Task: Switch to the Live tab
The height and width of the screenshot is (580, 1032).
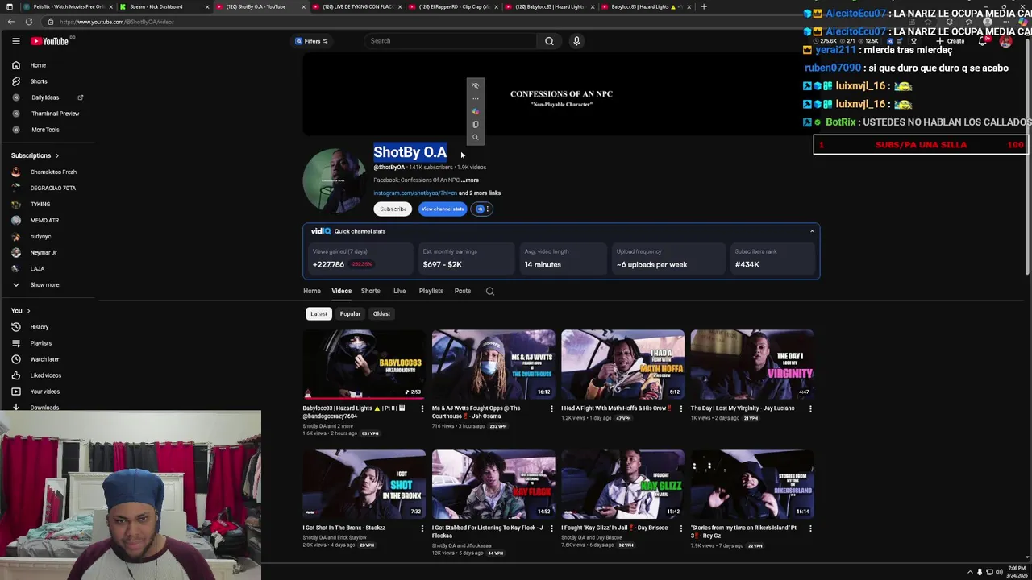Action: 399,291
